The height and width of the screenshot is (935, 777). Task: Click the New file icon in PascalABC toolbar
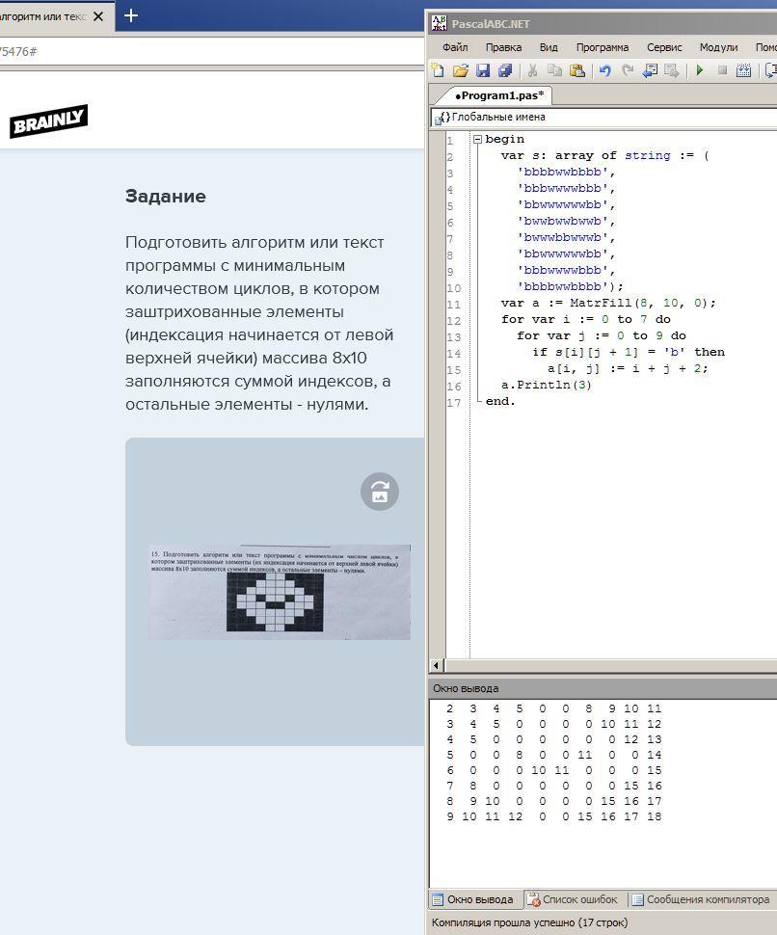[438, 70]
